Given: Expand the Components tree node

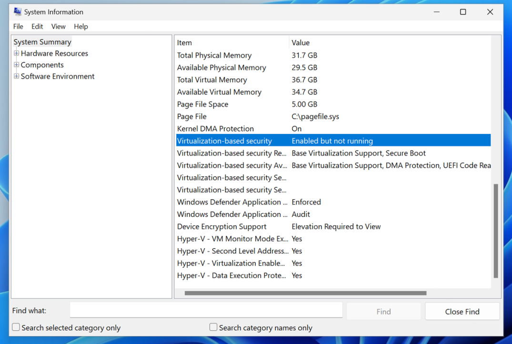Looking at the screenshot, I should coord(17,65).
